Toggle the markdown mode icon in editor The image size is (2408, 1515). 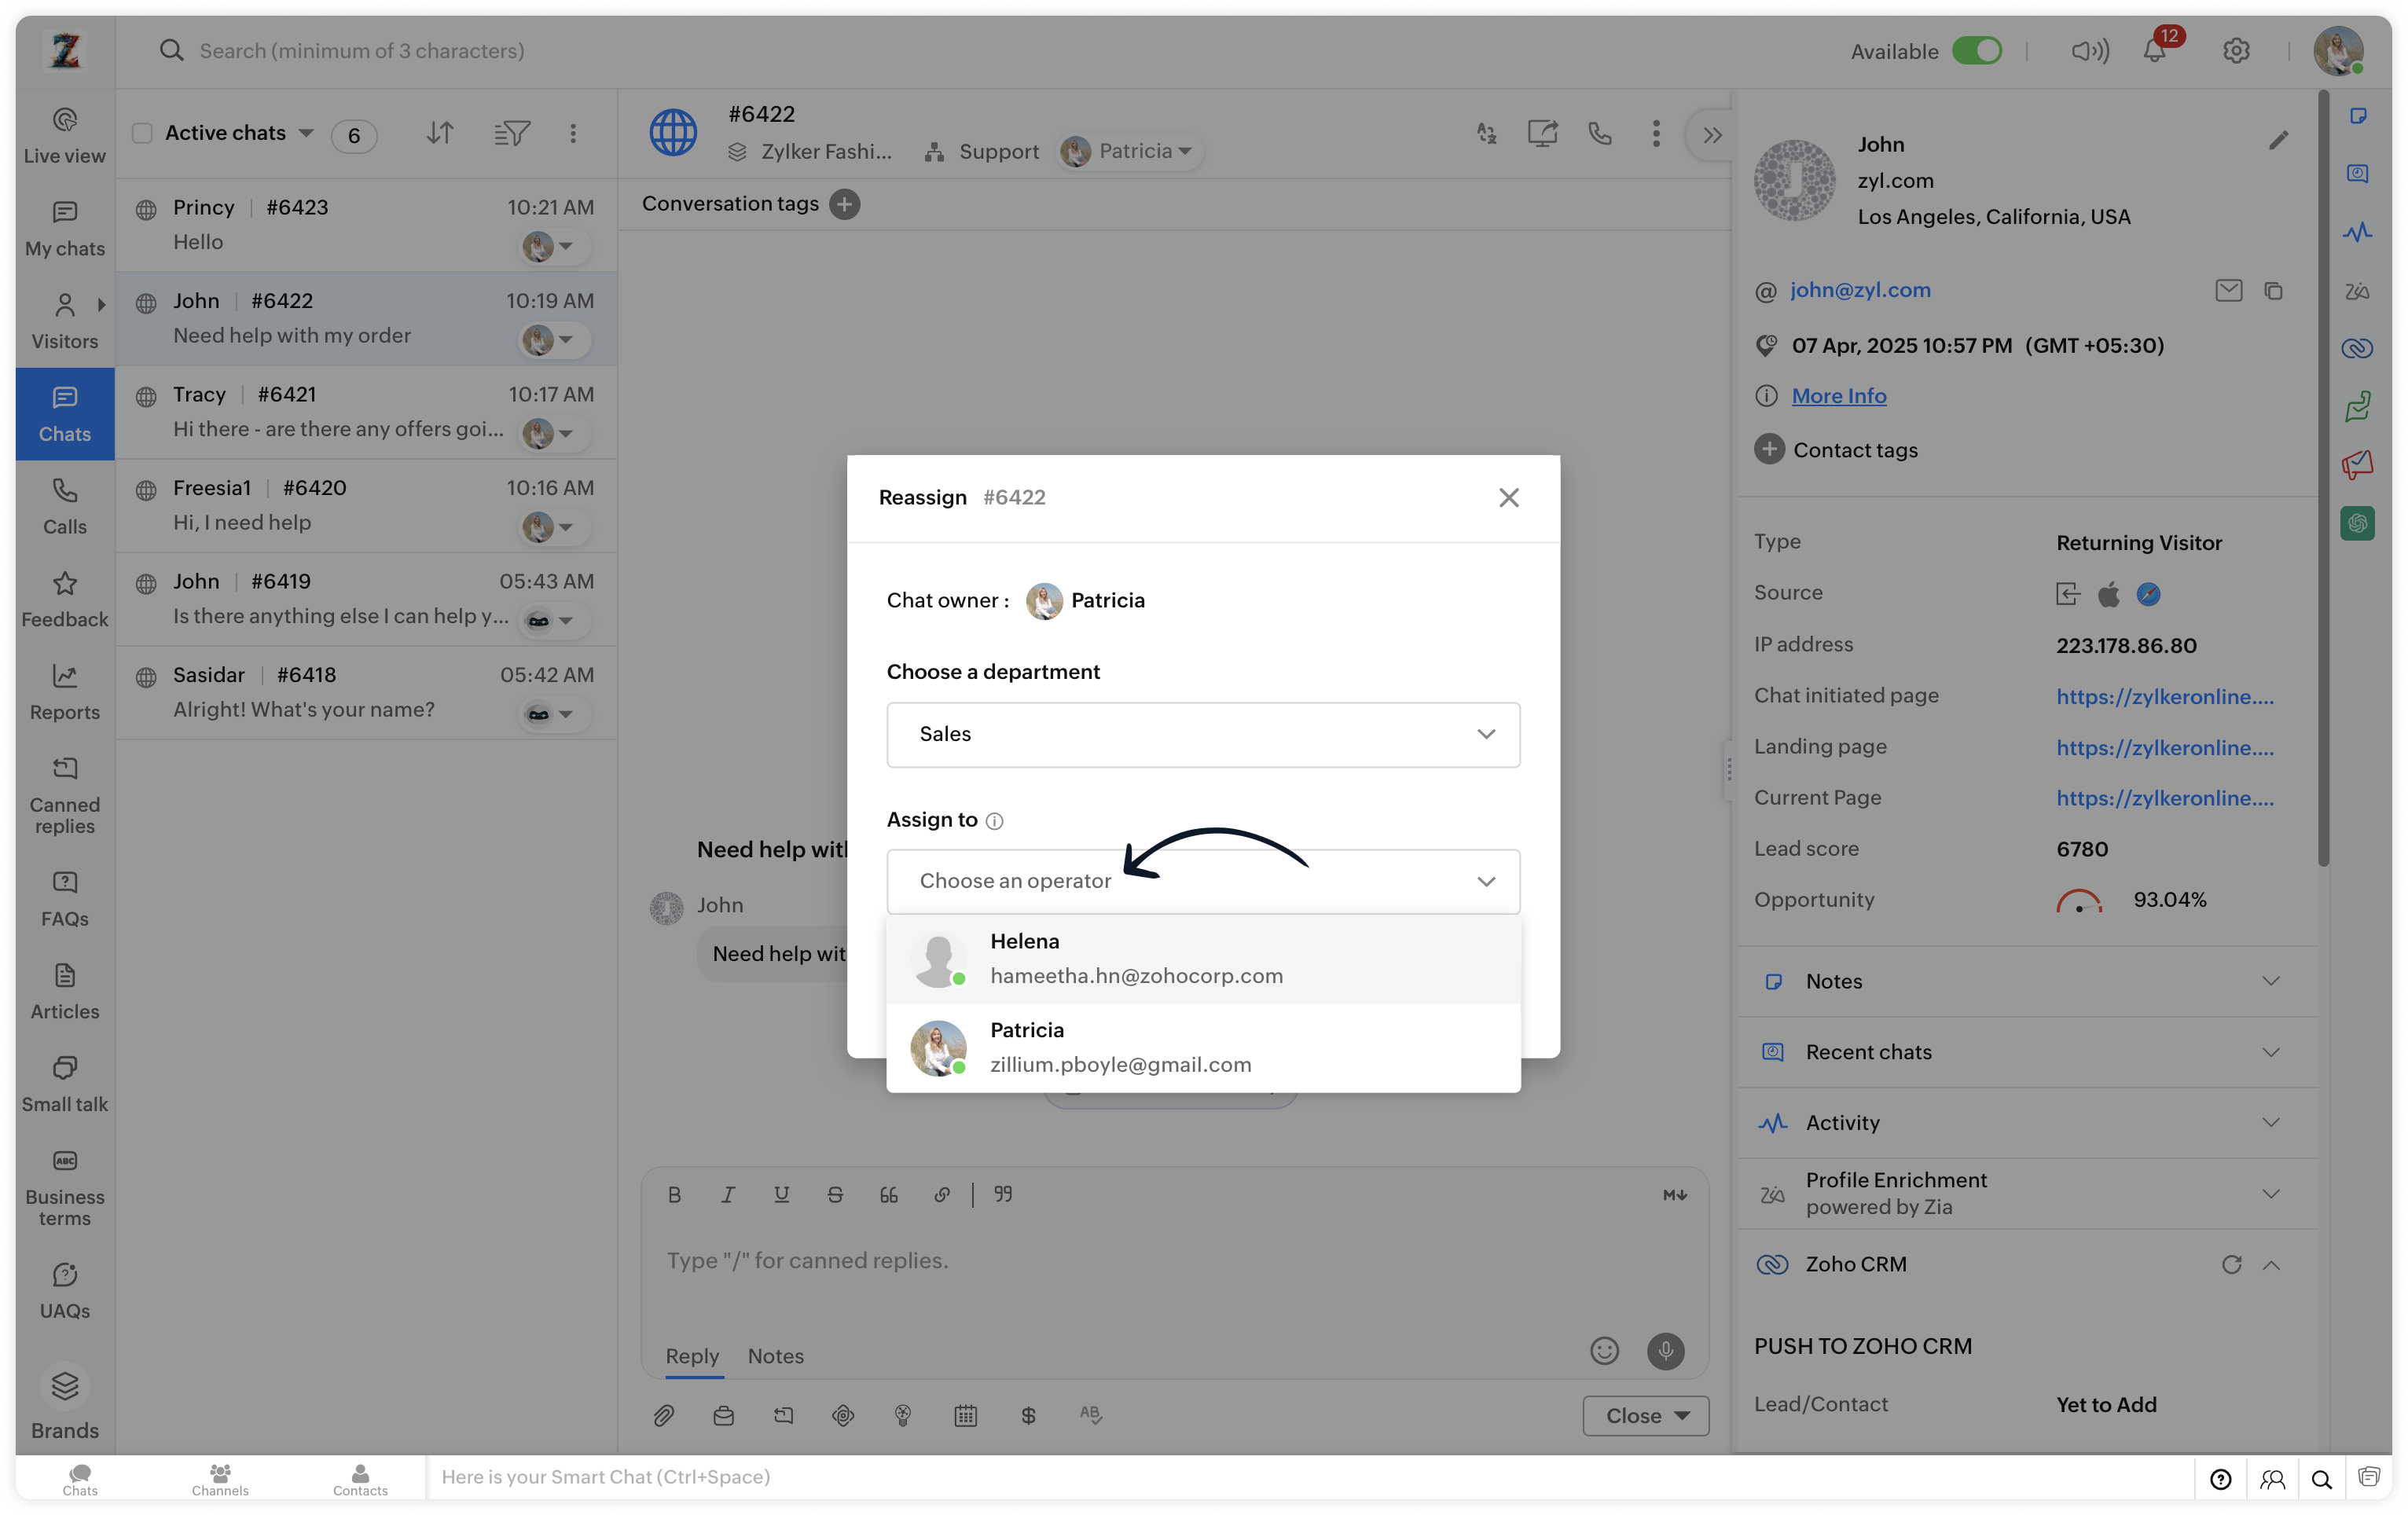(x=1675, y=1195)
